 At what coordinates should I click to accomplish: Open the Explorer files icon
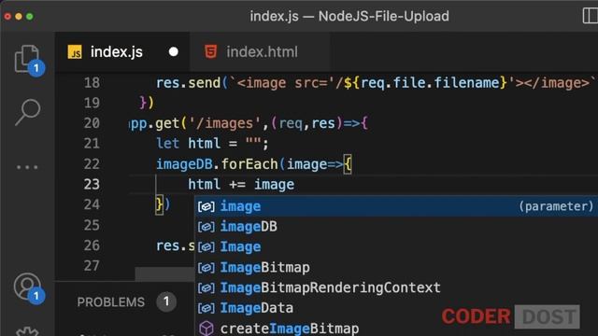click(x=27, y=59)
